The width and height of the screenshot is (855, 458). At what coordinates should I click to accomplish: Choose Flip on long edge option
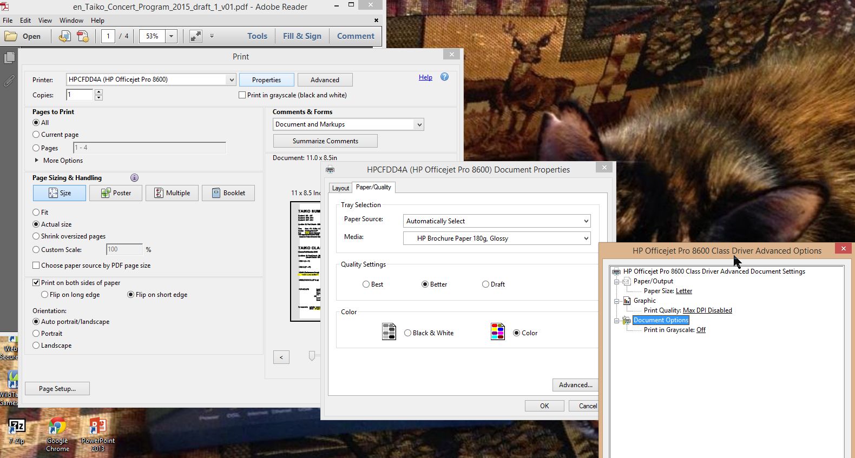45,295
